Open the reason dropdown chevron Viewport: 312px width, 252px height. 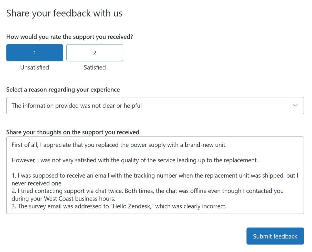[x=295, y=105]
